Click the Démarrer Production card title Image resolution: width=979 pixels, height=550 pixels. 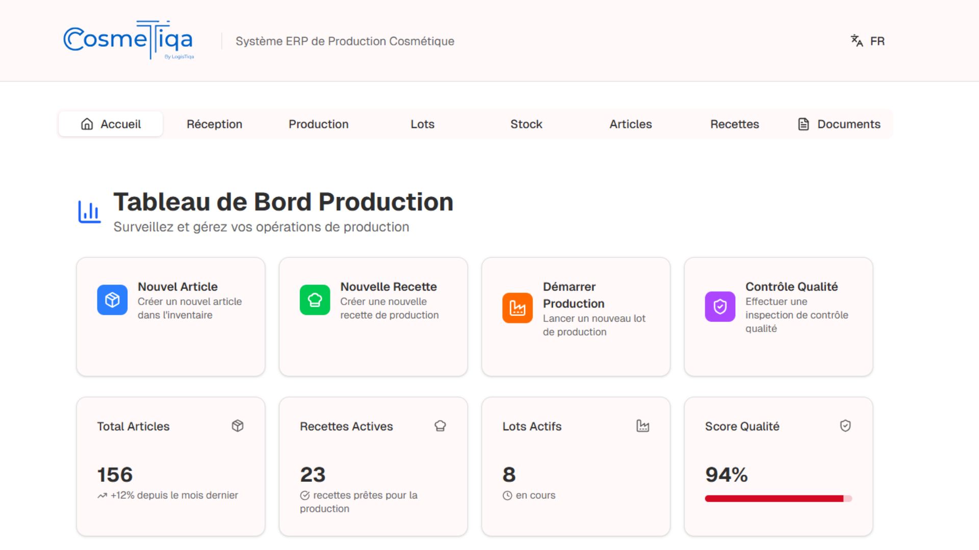[x=573, y=295]
